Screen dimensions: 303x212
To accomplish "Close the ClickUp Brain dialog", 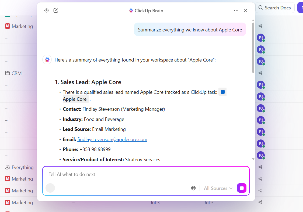I will tap(246, 10).
